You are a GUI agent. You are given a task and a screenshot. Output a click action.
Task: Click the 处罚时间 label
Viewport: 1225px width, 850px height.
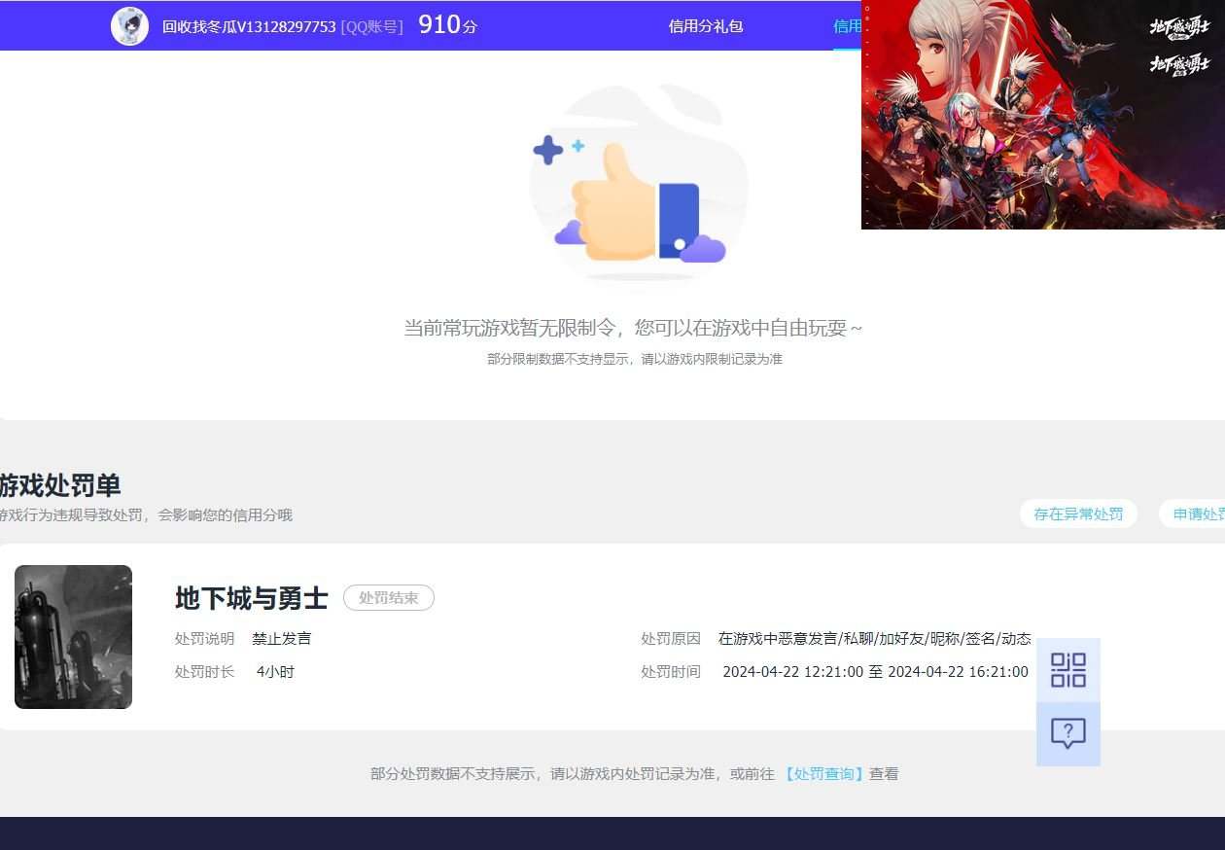(x=671, y=672)
